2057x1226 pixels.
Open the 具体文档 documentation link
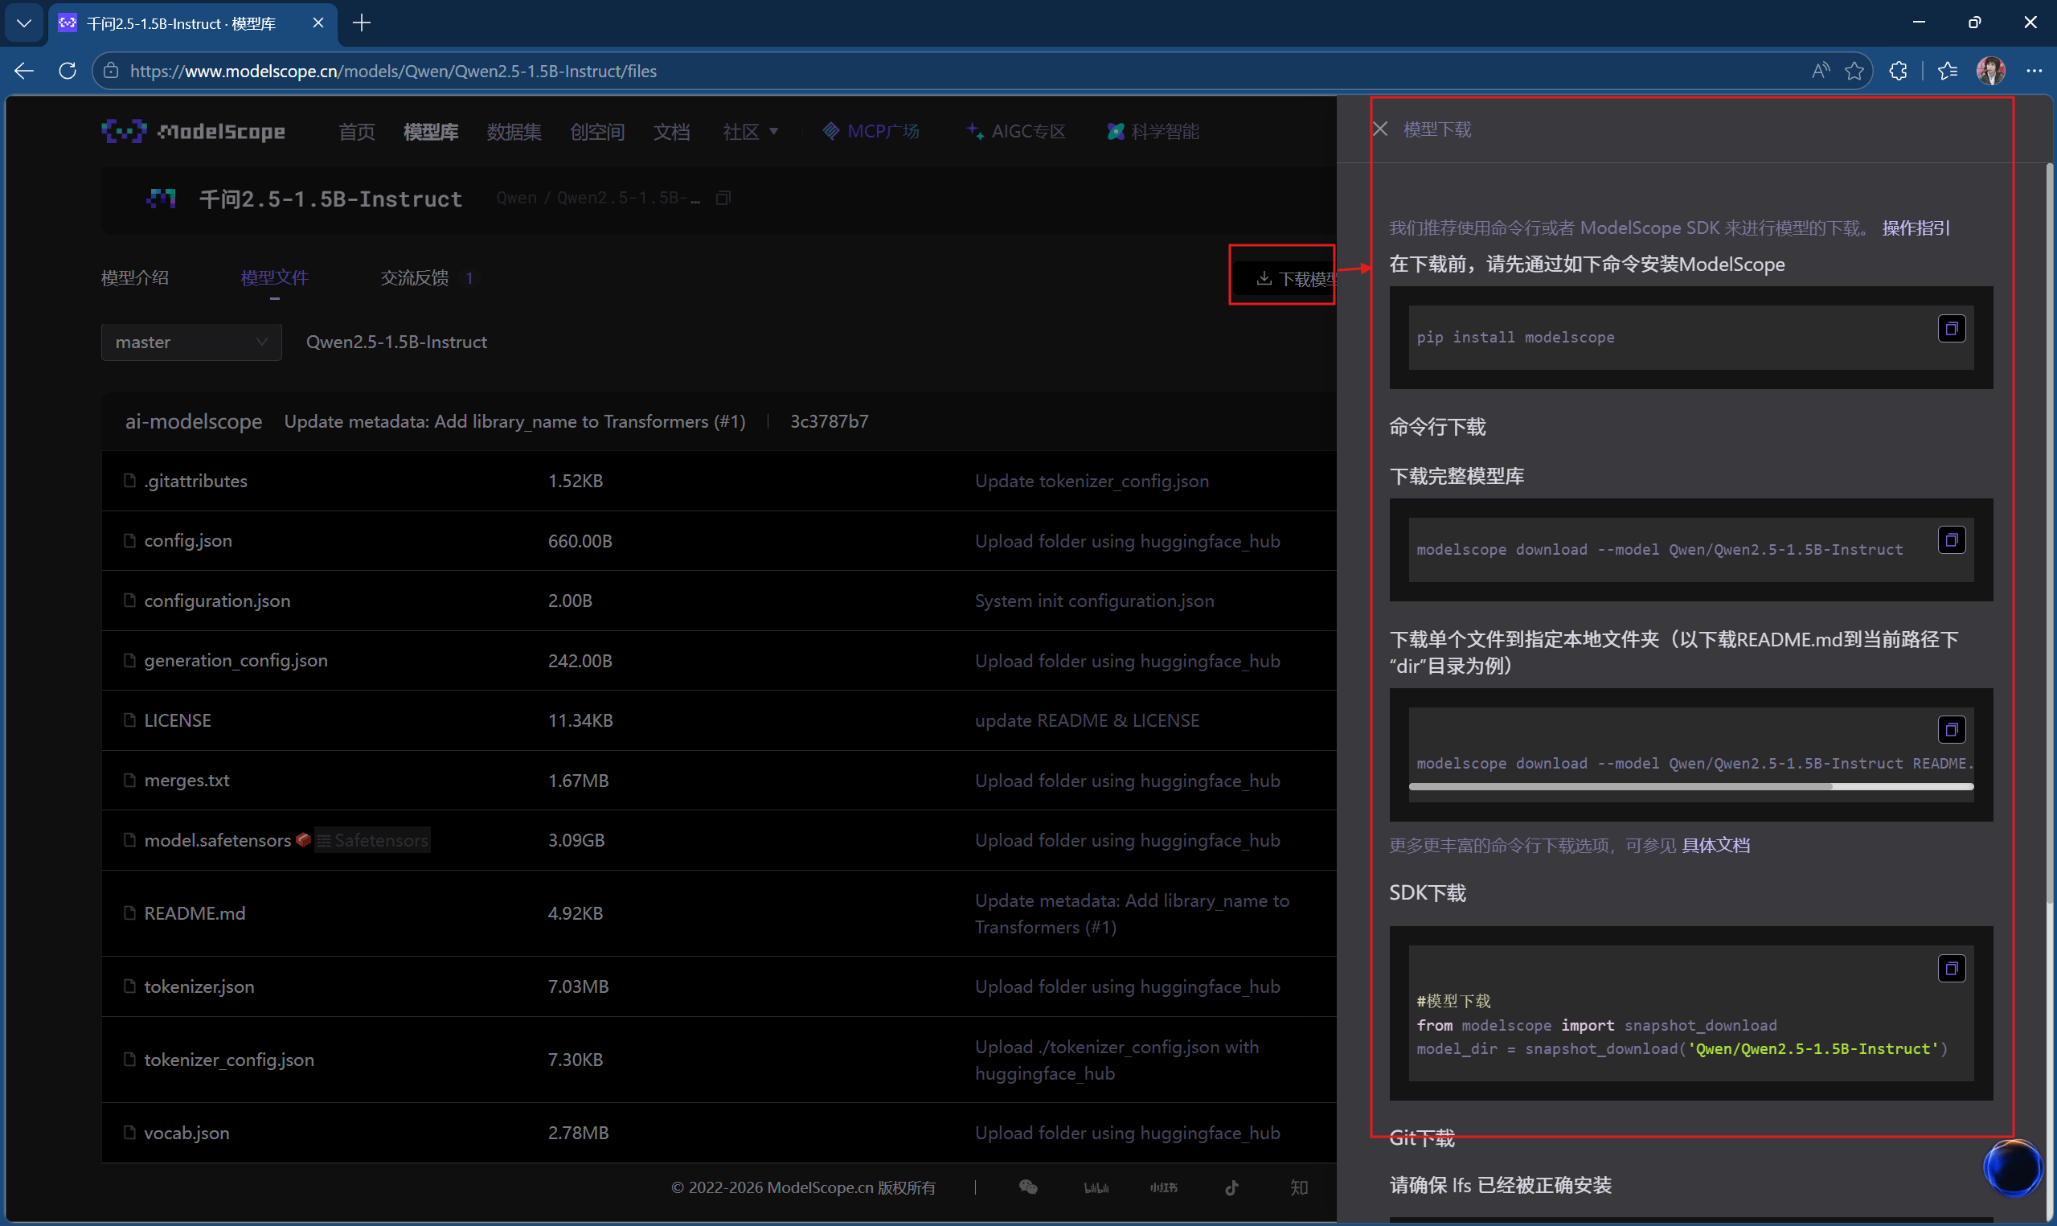click(1715, 845)
